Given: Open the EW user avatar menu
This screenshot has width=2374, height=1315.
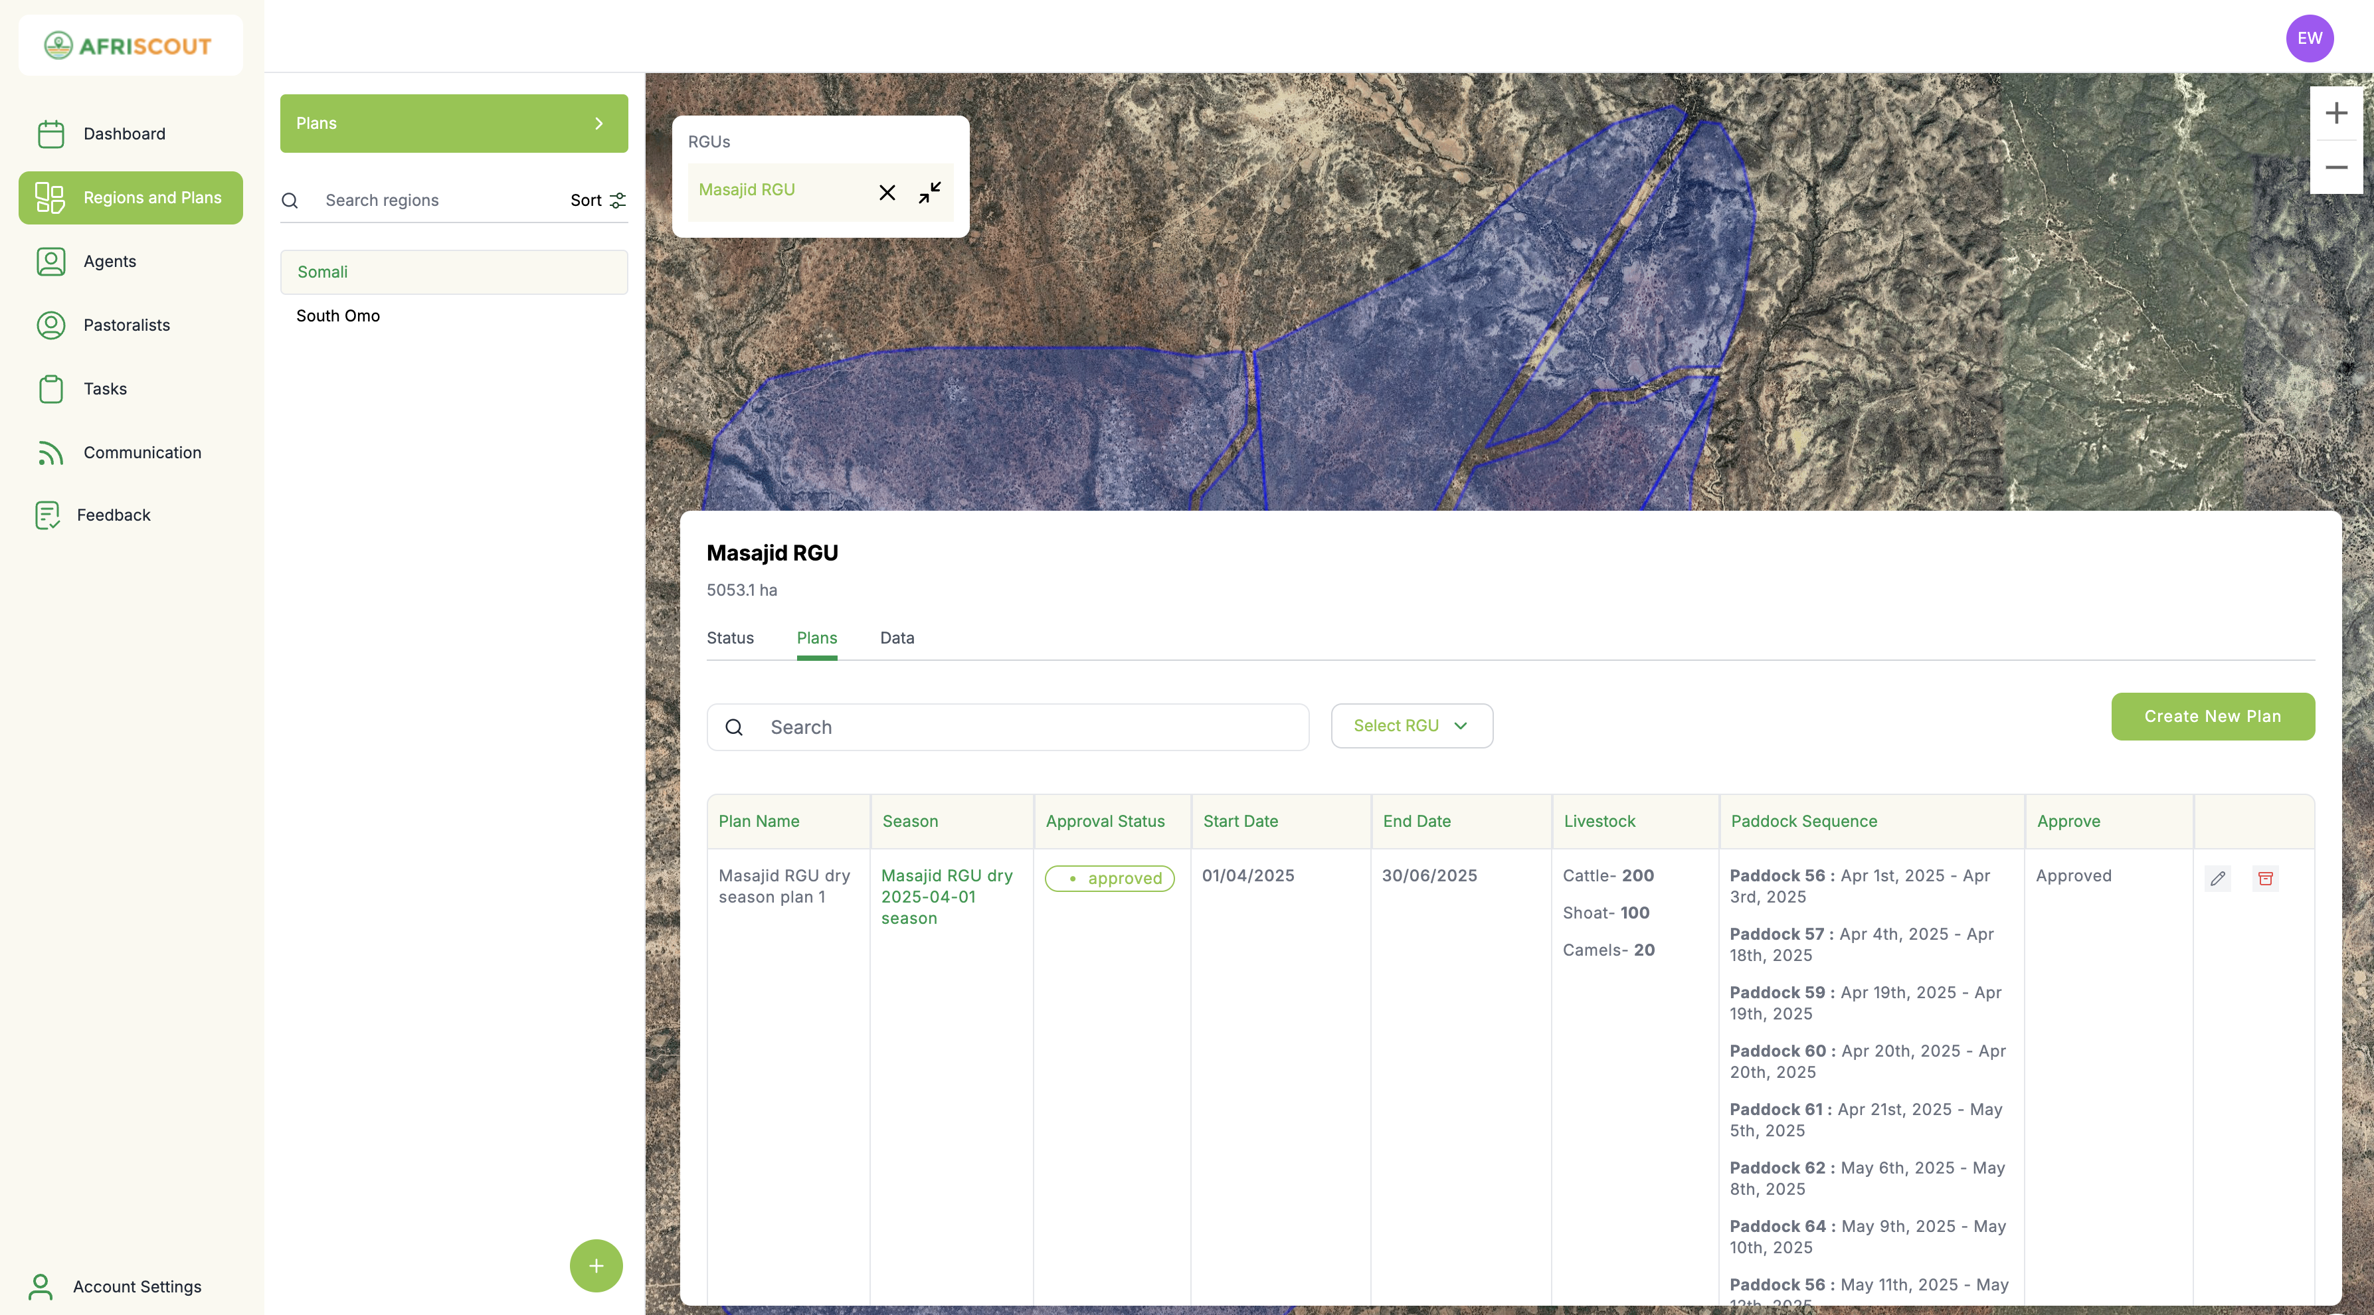Looking at the screenshot, I should [2308, 39].
